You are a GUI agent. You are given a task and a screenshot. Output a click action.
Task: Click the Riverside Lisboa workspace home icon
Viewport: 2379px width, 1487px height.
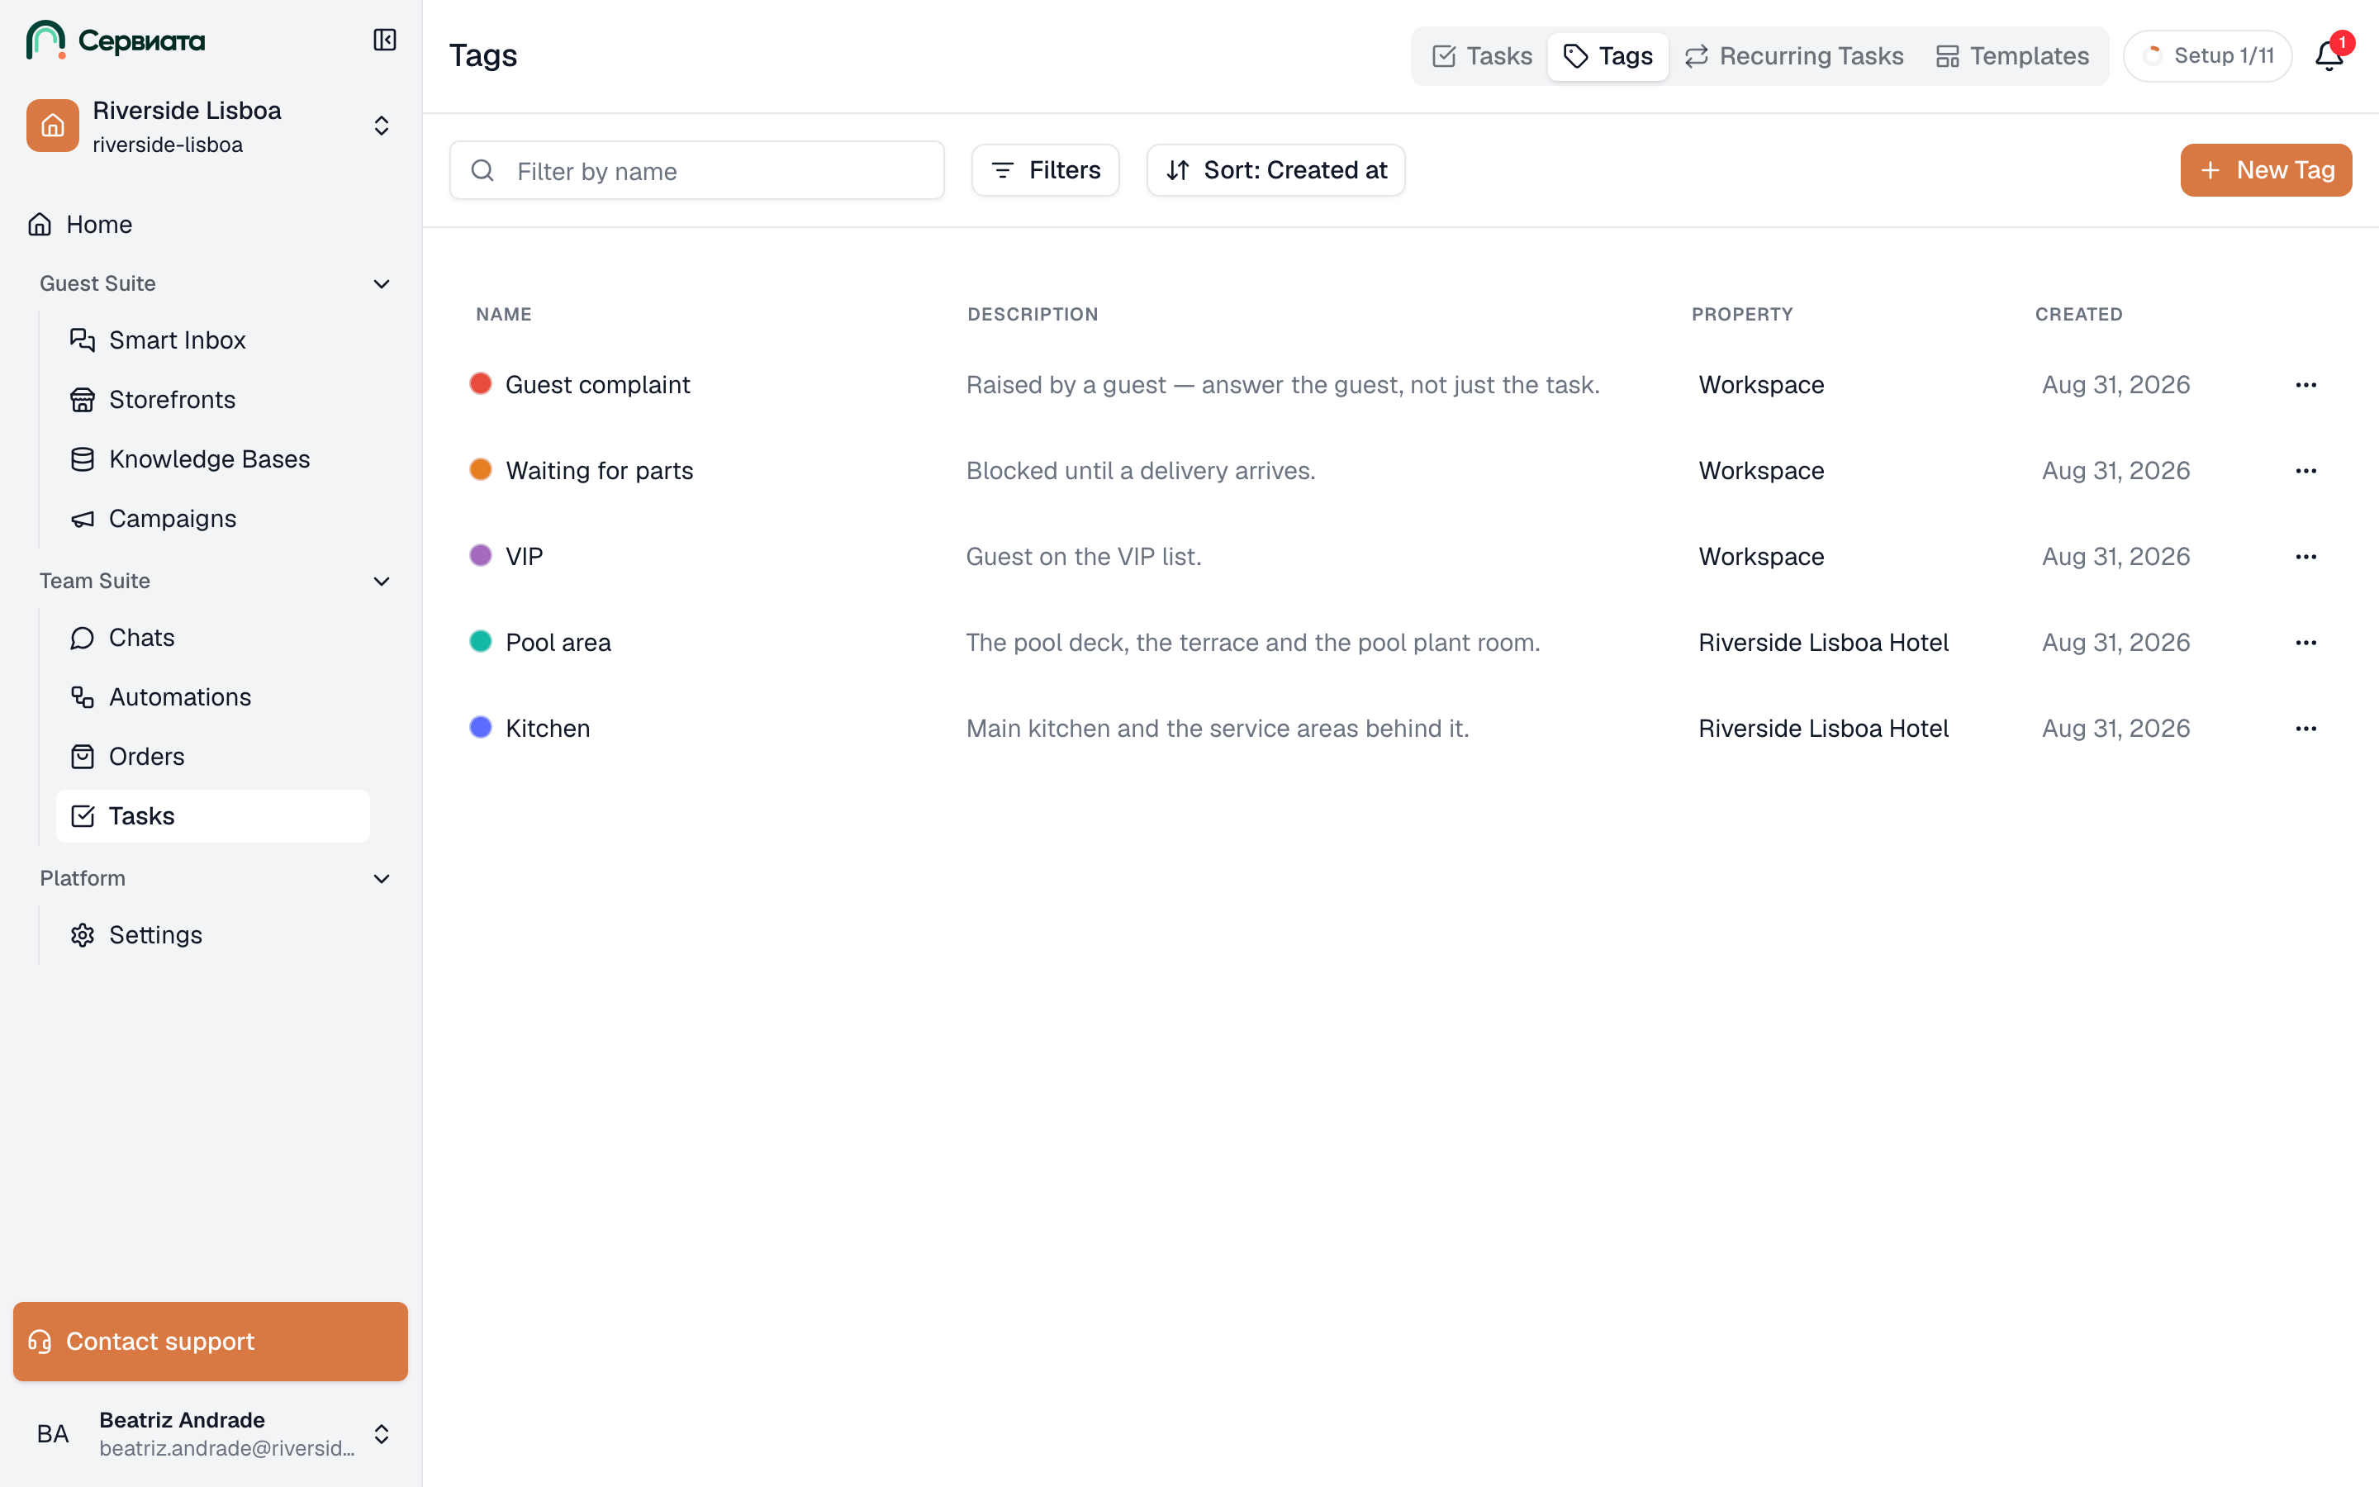pyautogui.click(x=53, y=126)
